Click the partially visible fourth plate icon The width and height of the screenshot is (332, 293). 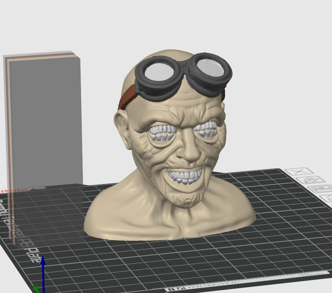click(x=328, y=198)
